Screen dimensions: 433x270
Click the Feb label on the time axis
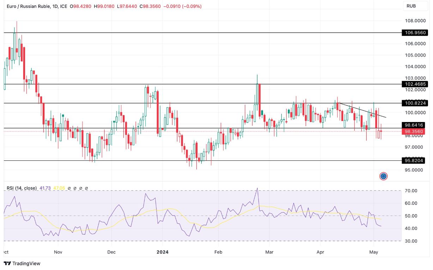point(218,252)
